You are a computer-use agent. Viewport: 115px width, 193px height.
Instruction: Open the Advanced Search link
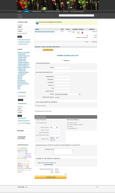[x=22, y=103]
